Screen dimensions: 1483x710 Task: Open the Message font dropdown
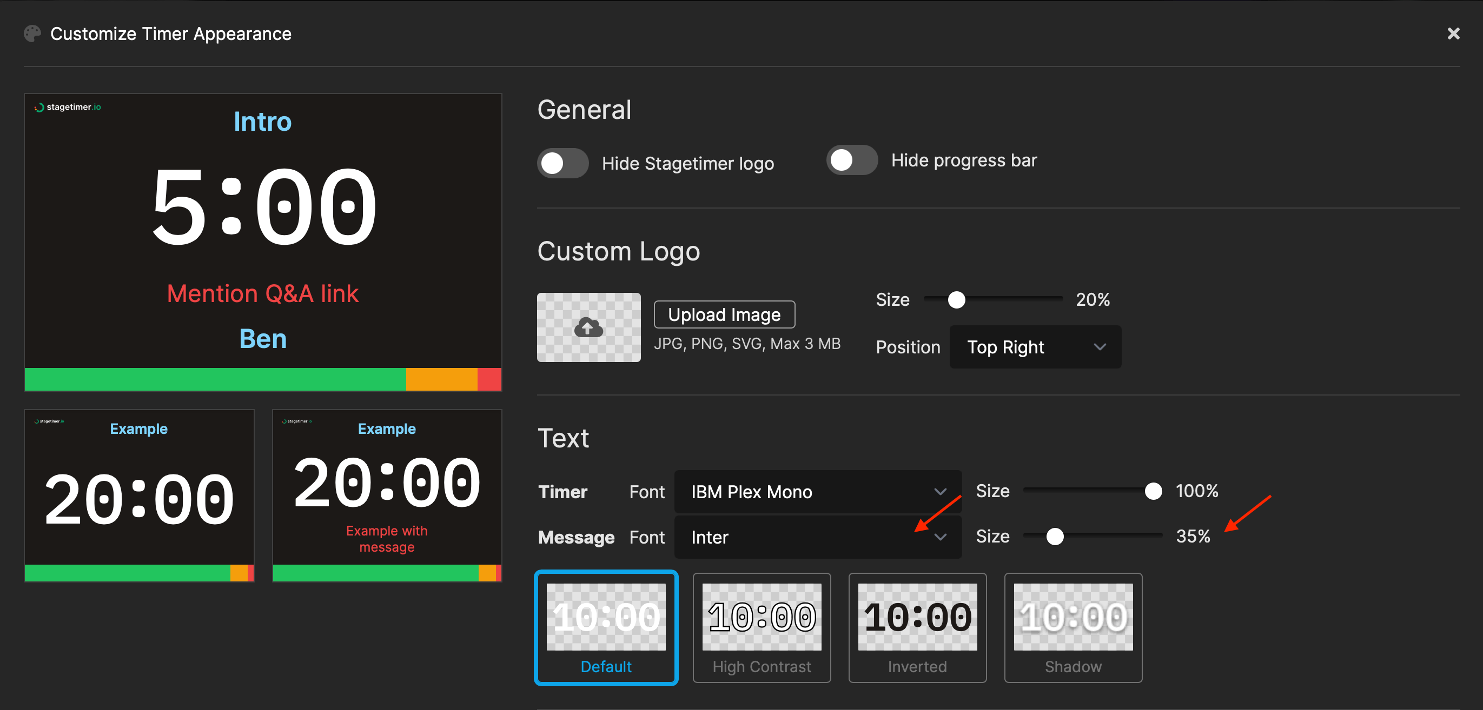(818, 537)
